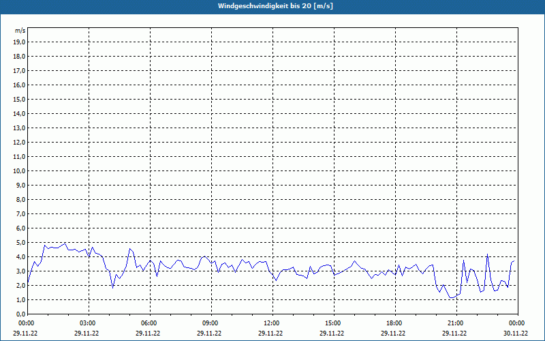Select the '13,0' y-axis label

pos(19,128)
